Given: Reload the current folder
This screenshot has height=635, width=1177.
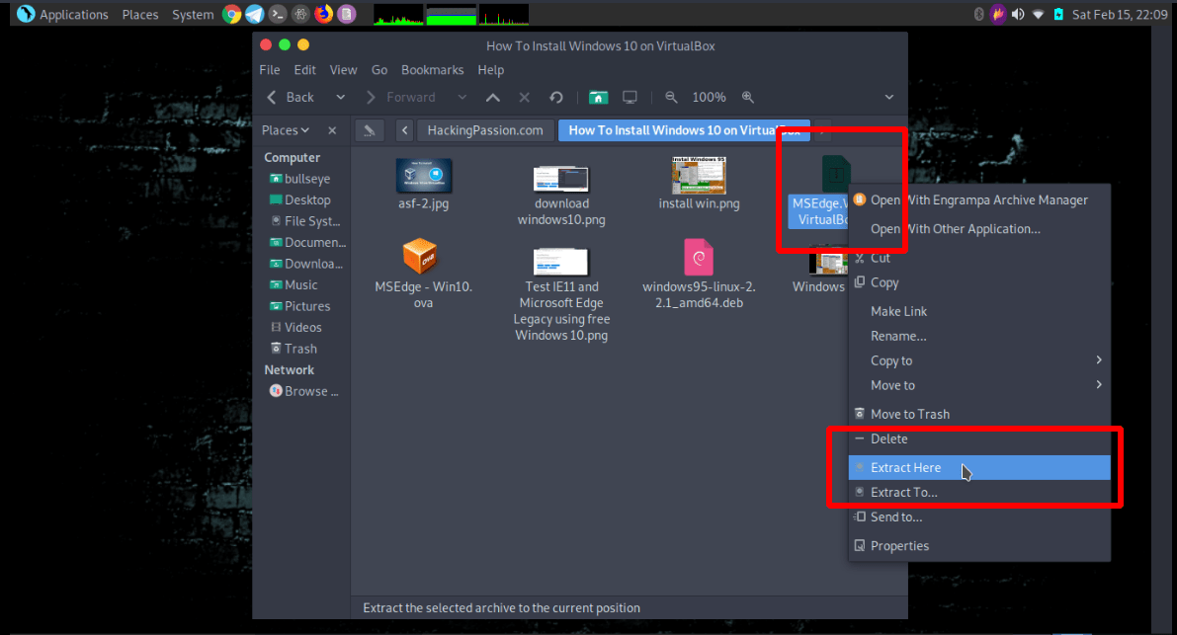Looking at the screenshot, I should pyautogui.click(x=556, y=98).
